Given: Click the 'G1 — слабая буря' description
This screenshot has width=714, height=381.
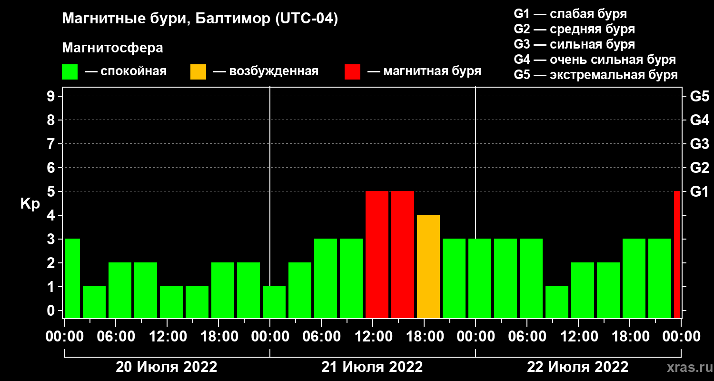Looking at the screenshot, I should point(570,13).
